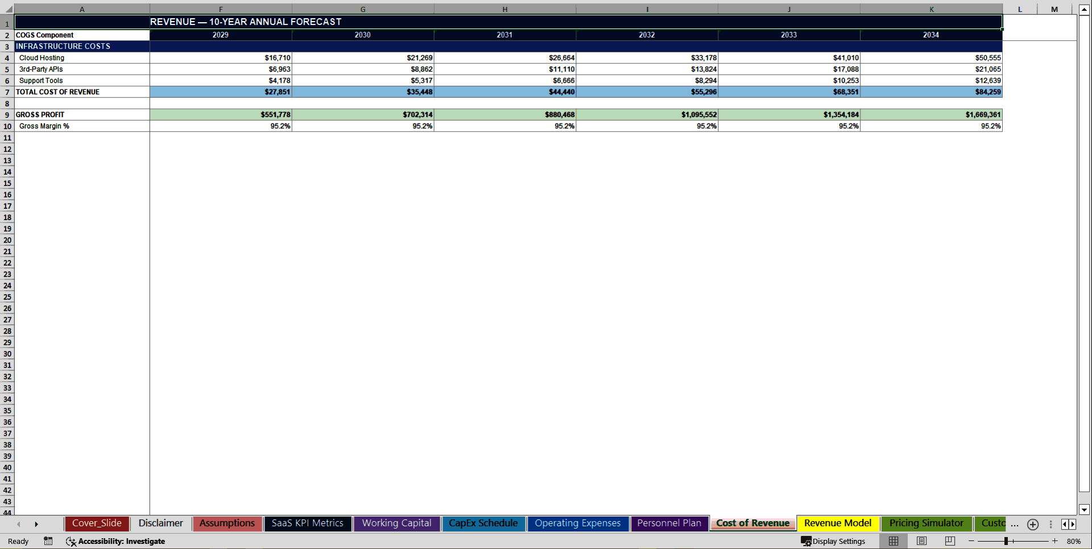Switch to Normal view in status bar
This screenshot has width=1092, height=549.
click(x=893, y=541)
